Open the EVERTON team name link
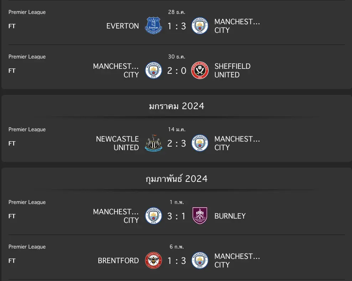Screen dimensions: 352x281 123,26
